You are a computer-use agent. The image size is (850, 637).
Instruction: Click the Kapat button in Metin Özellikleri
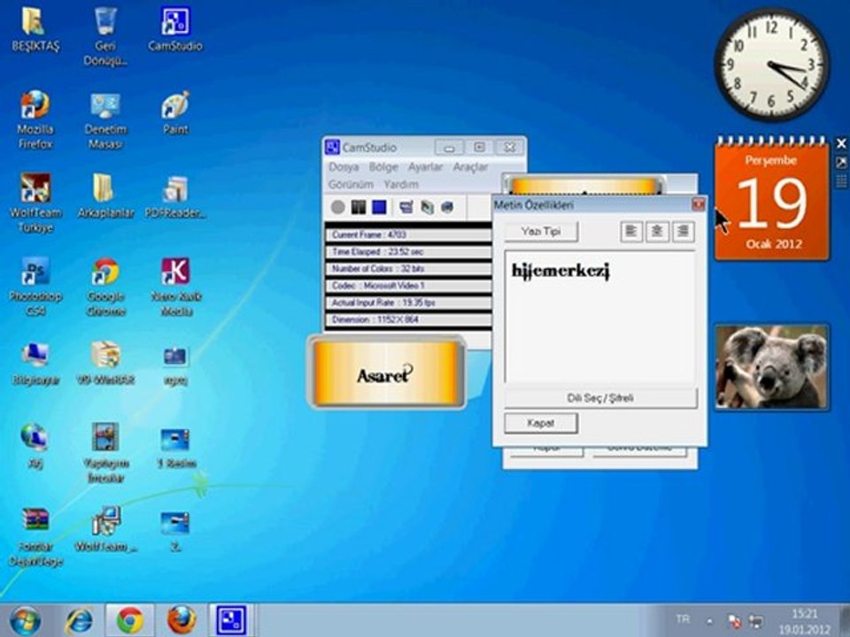pos(541,423)
